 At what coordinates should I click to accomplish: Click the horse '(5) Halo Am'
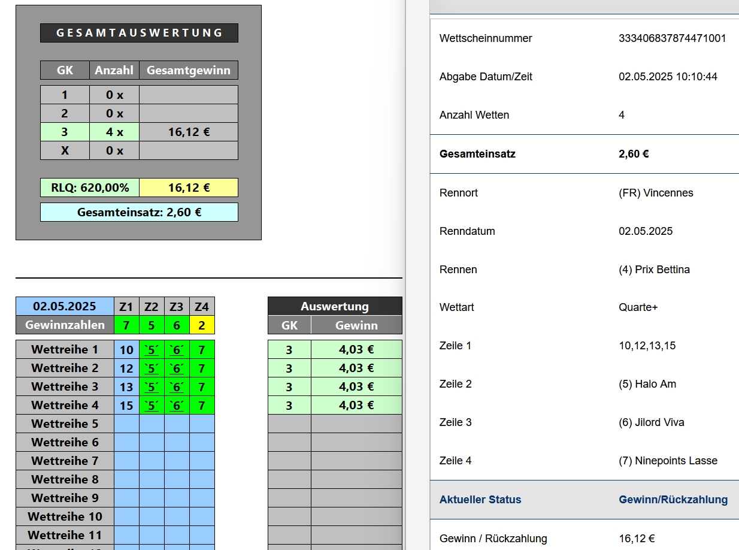[x=647, y=384]
